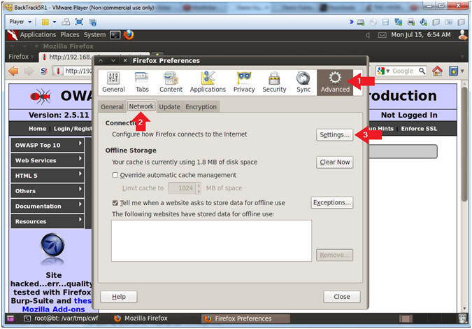Switch to root@bt terminal taskbar item
This screenshot has width=472, height=329.
pyautogui.click(x=61, y=318)
